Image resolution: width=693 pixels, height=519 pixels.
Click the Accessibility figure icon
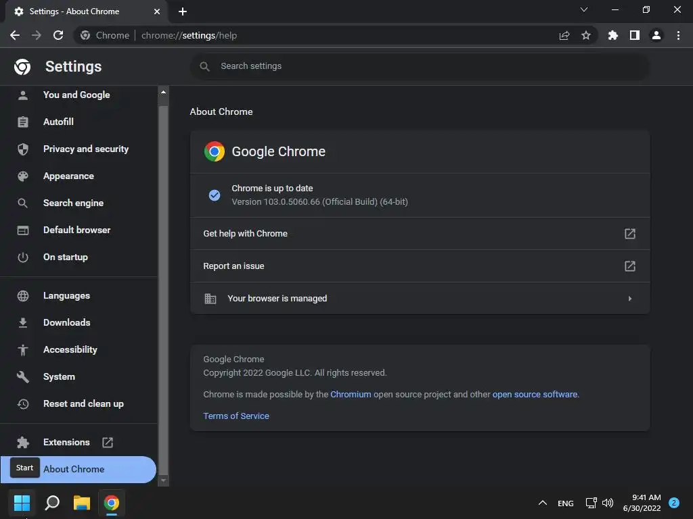23,349
